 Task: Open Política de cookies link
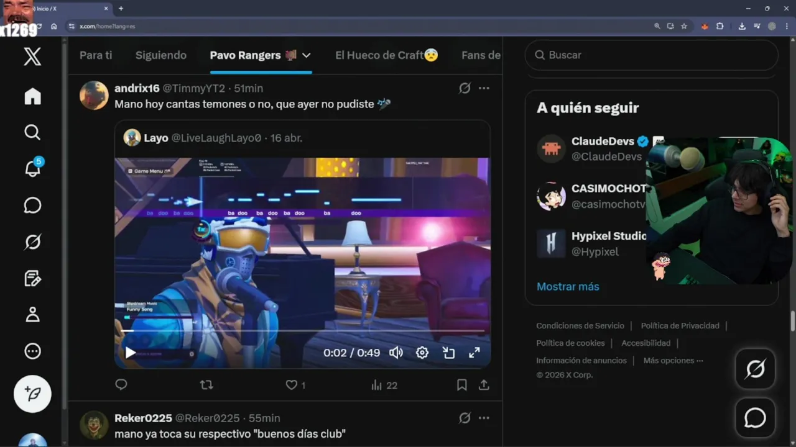[x=570, y=343]
